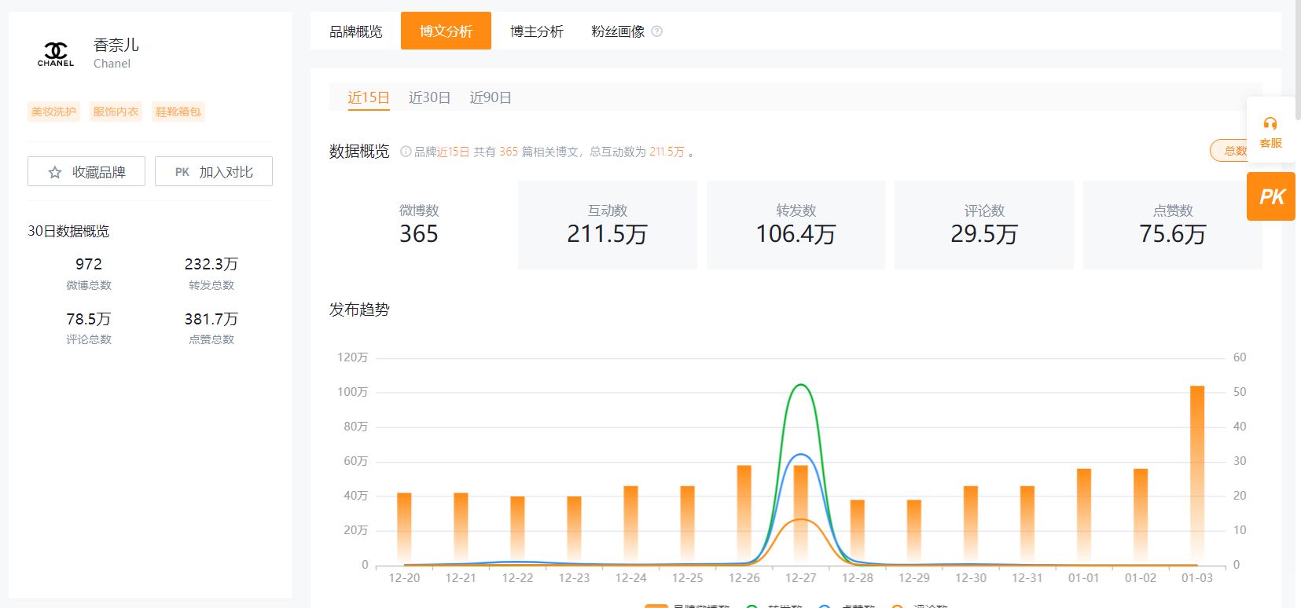Select the 微博数 365 card

pyautogui.click(x=419, y=225)
